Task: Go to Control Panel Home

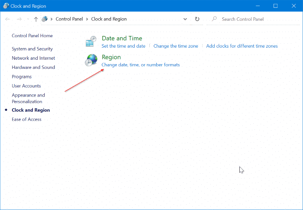Action: point(32,36)
